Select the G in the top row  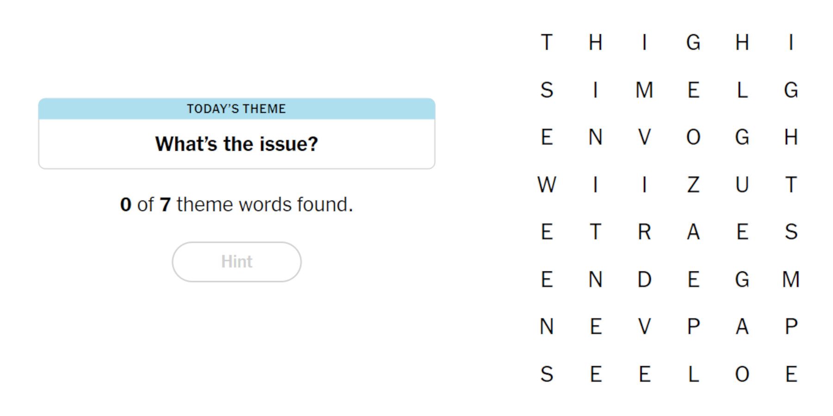(693, 43)
